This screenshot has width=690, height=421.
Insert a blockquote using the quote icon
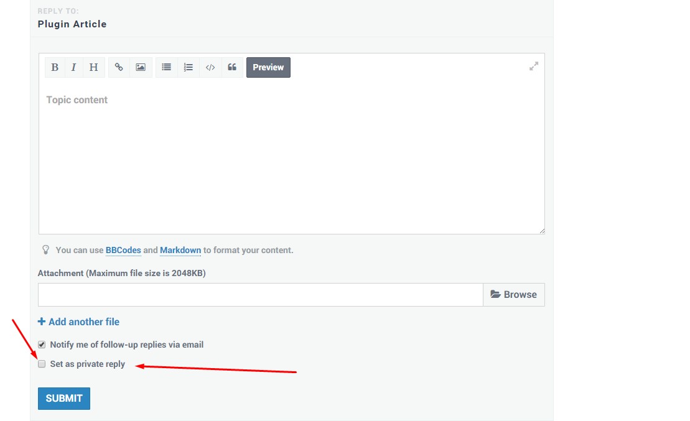click(232, 67)
